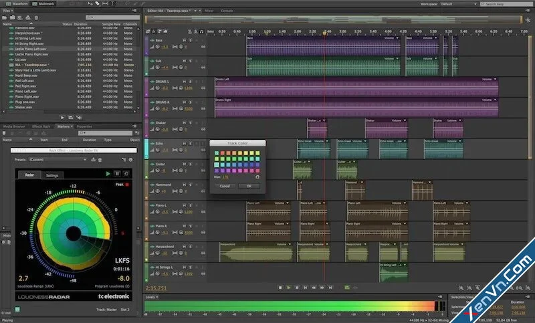Adjust the DRUMS L pan knob
Viewport: 535px width, 323px height.
pyautogui.click(x=181, y=88)
